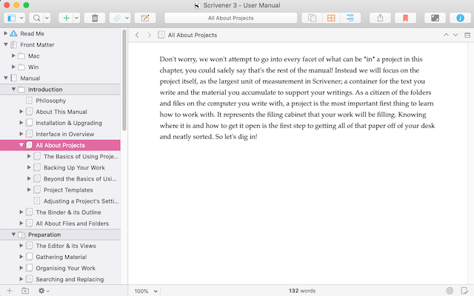
Task: Select Adjusting a Project's Settings
Action: 81,201
